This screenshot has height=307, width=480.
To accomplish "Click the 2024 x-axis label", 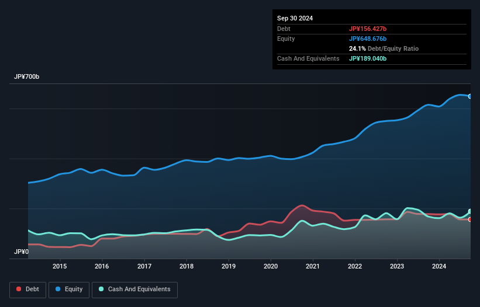I will tap(439, 266).
